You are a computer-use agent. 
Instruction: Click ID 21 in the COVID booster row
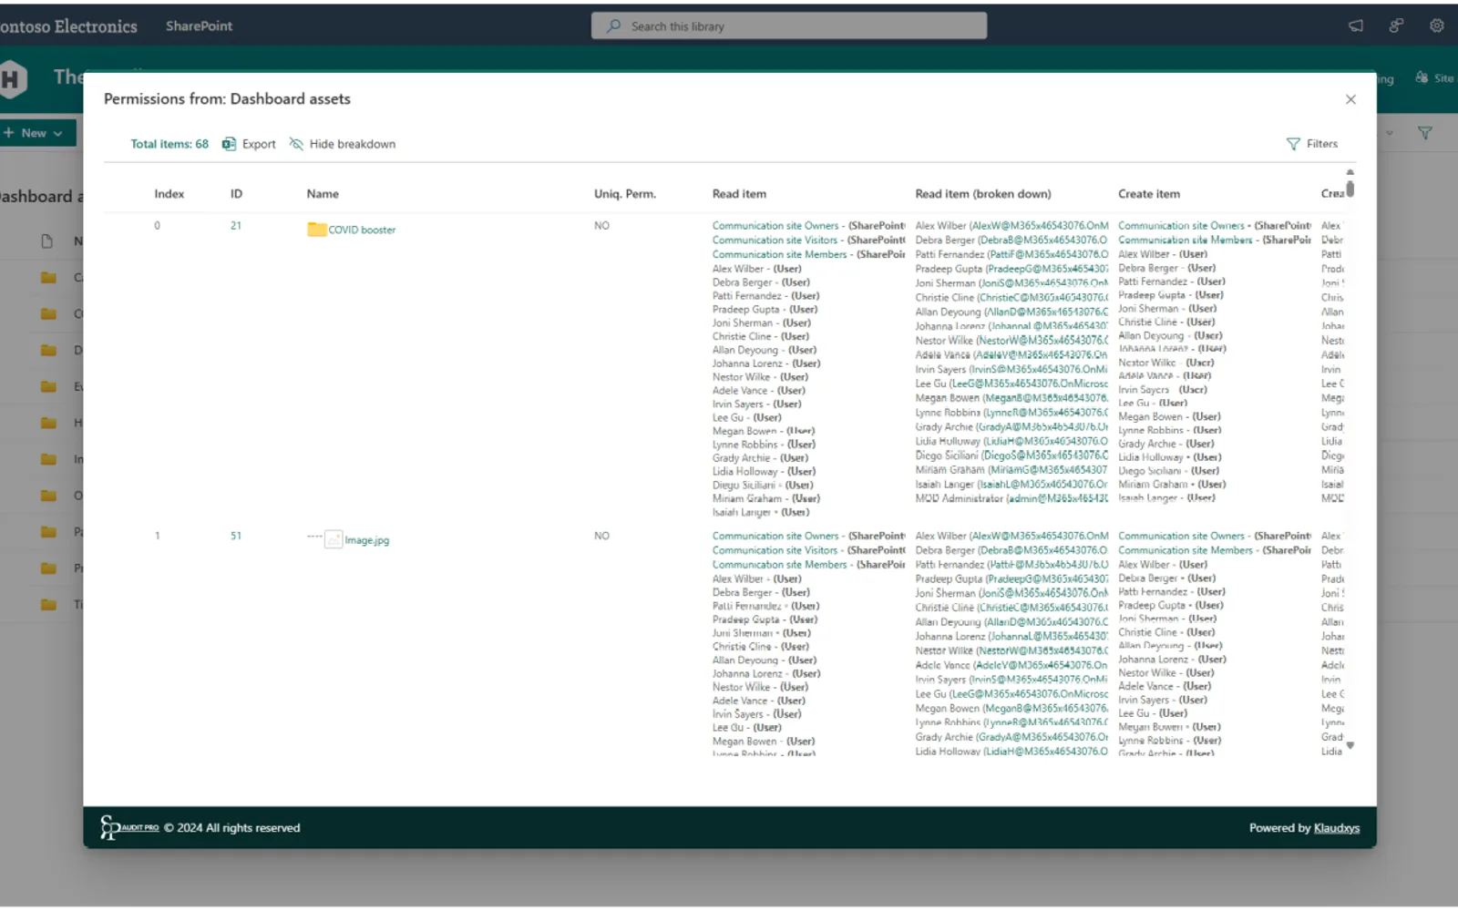pyautogui.click(x=236, y=226)
